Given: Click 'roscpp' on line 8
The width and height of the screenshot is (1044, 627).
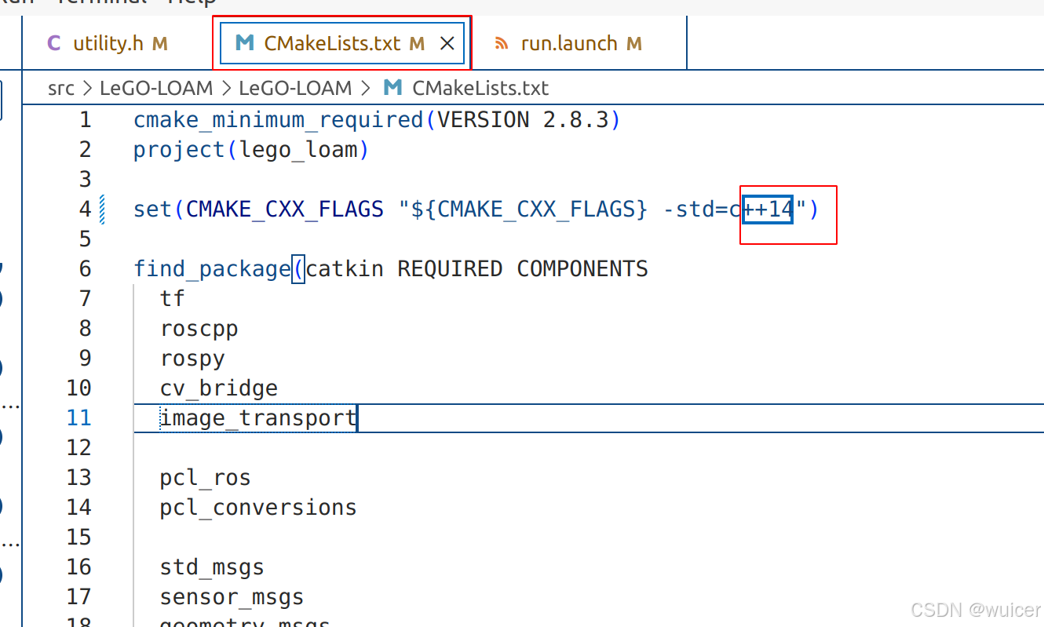Looking at the screenshot, I should coord(199,330).
